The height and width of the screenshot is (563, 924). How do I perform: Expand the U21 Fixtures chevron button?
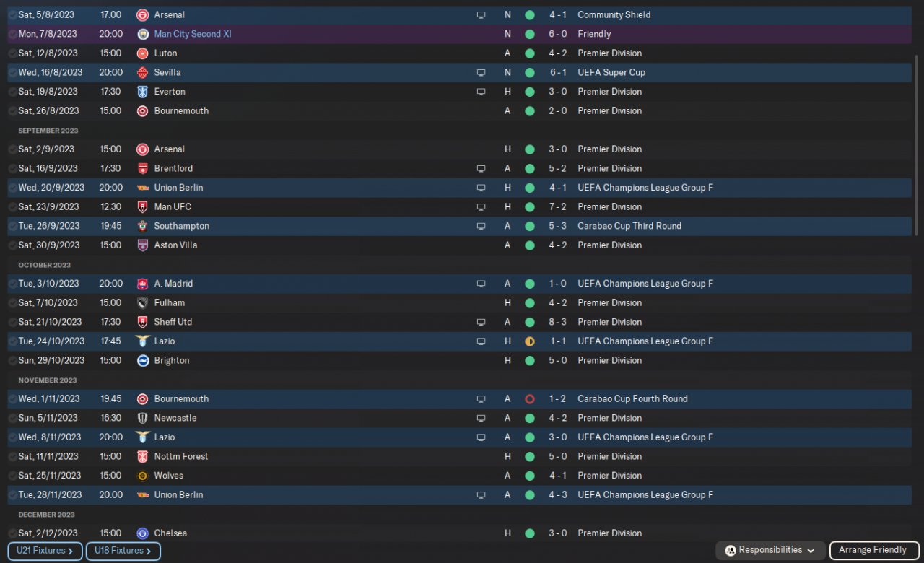(45, 551)
